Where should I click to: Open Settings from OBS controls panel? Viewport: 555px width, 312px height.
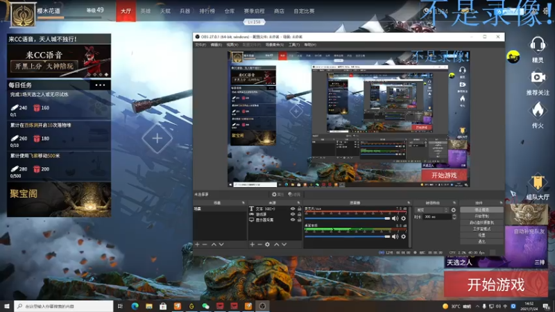pos(481,235)
